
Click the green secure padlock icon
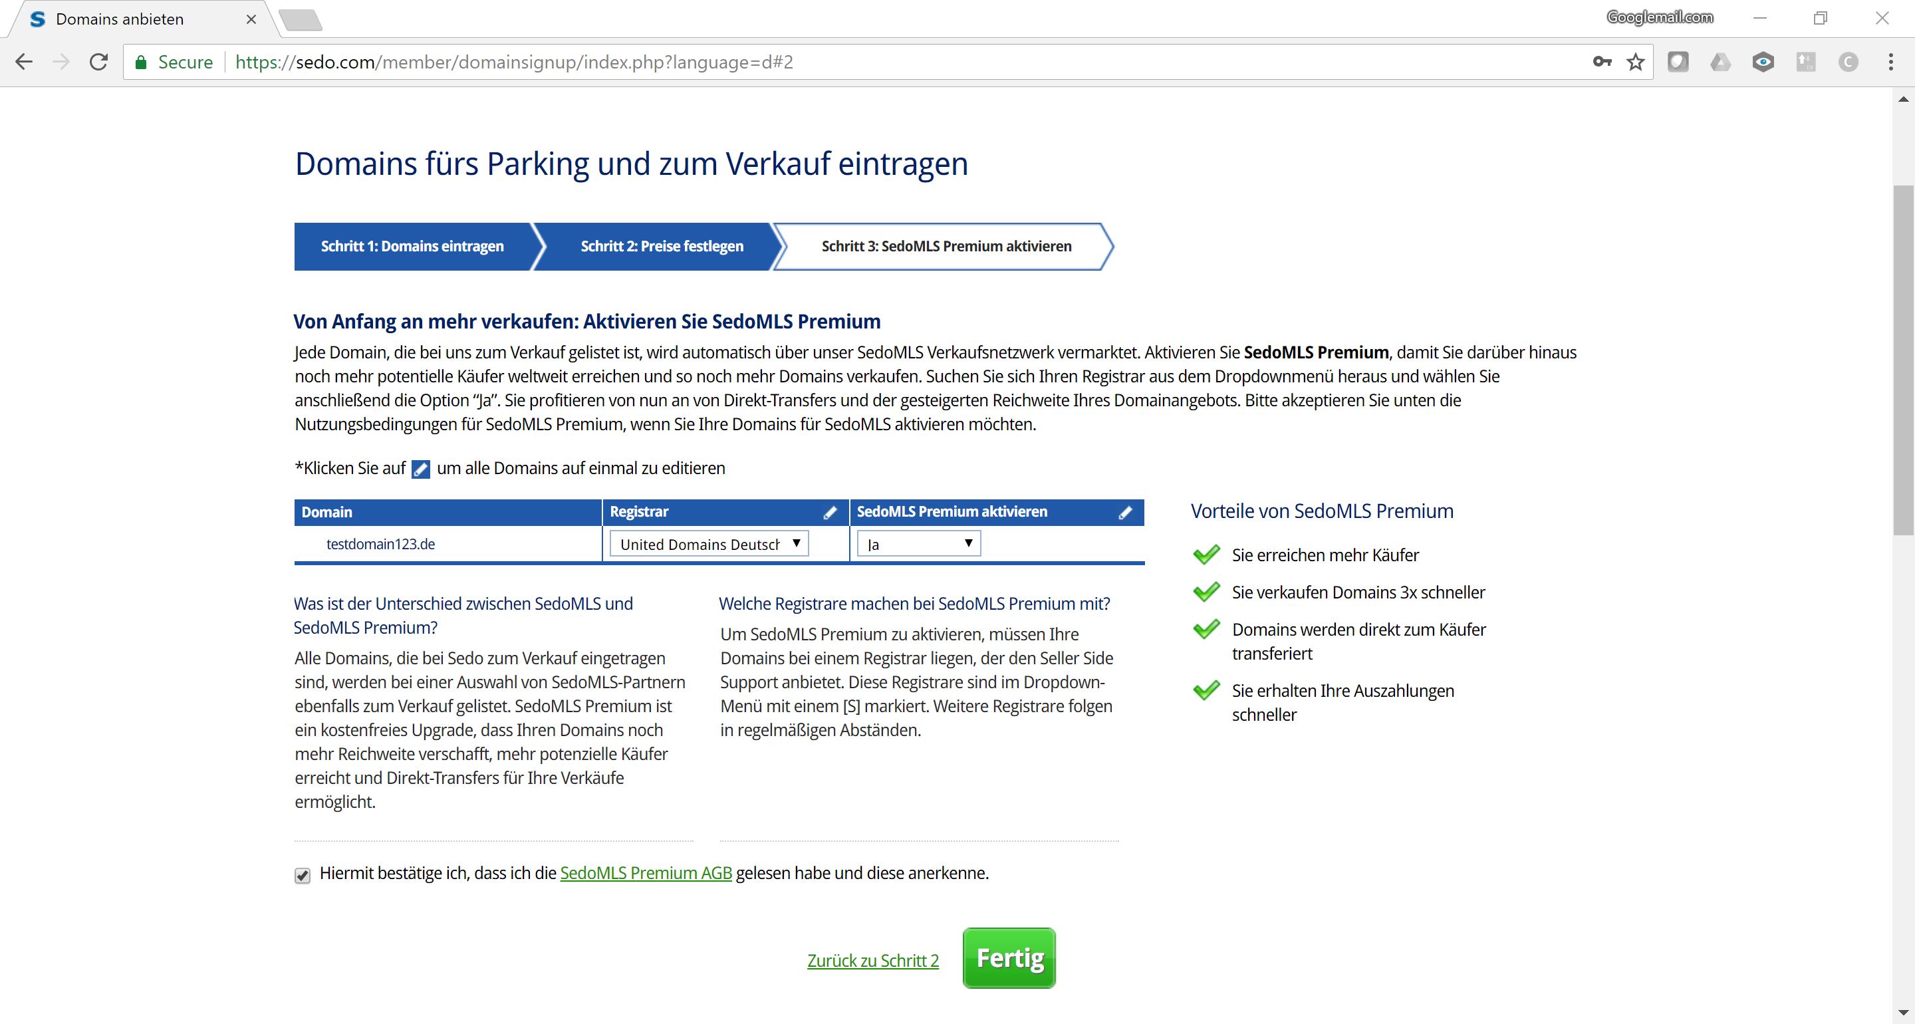[x=140, y=62]
